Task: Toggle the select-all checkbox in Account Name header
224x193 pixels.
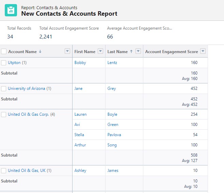Action: 4,51
